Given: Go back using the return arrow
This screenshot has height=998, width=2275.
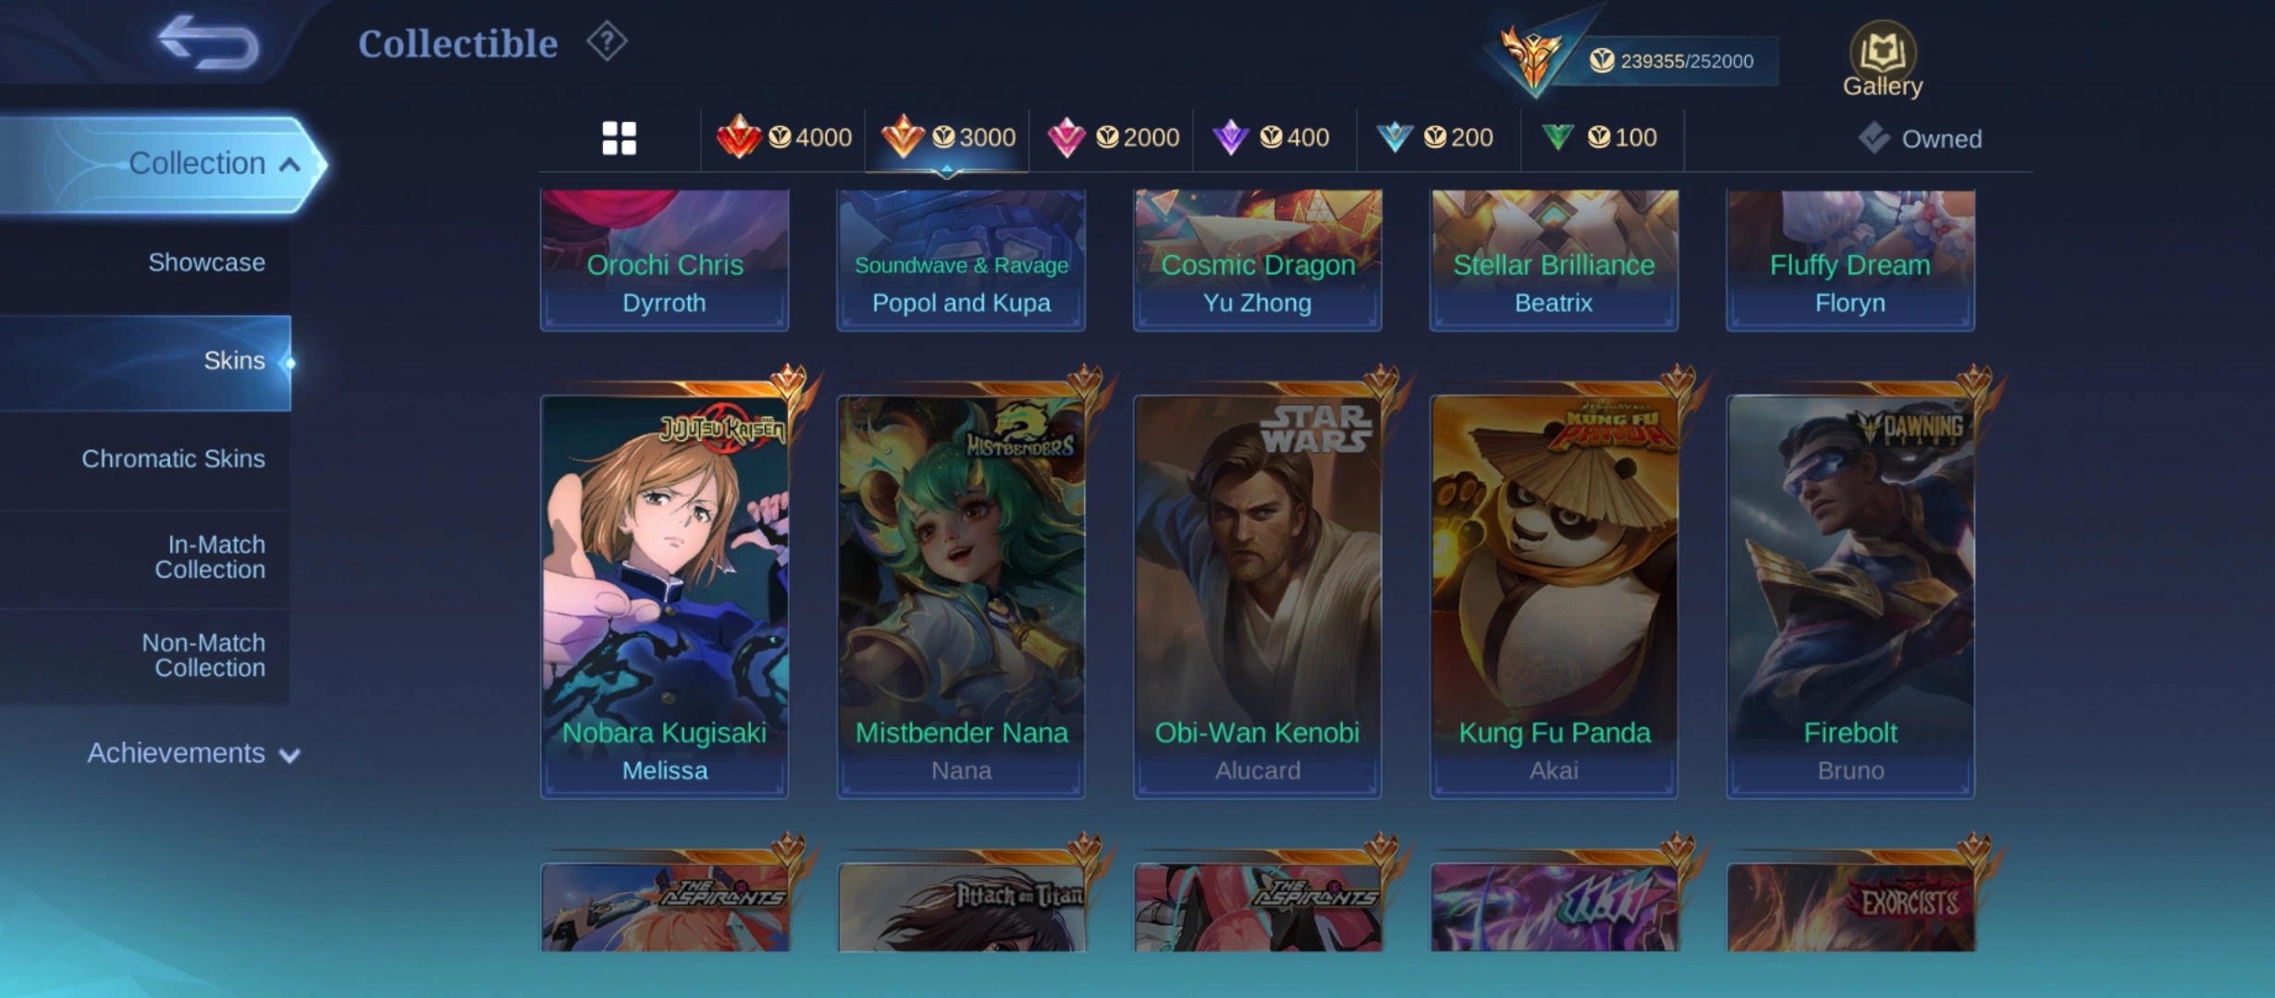Looking at the screenshot, I should 208,43.
